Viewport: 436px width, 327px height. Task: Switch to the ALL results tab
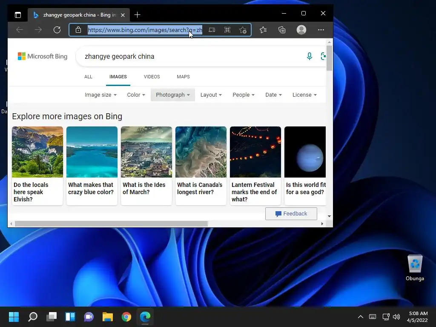pyautogui.click(x=88, y=77)
